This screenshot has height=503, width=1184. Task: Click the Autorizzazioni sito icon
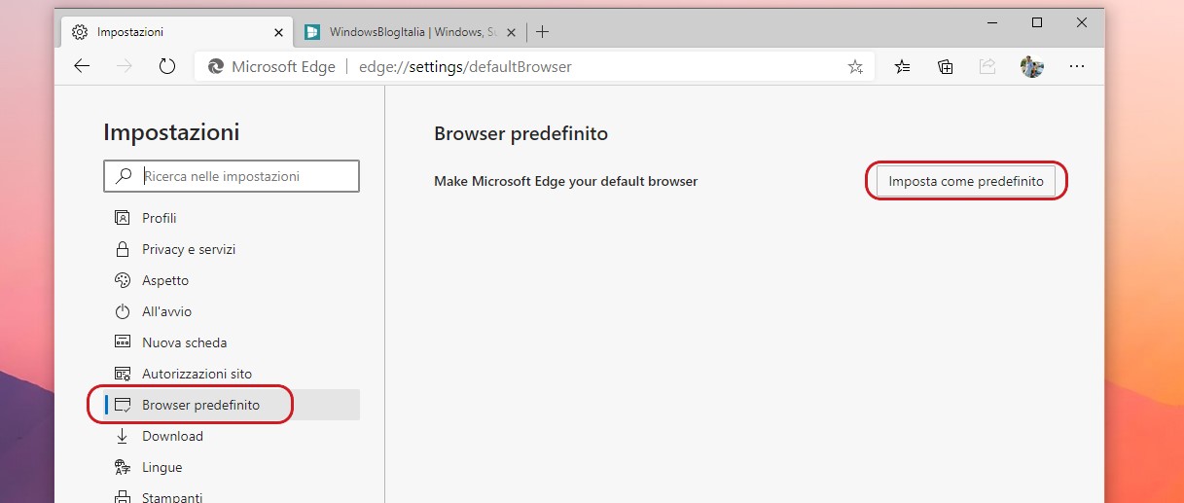[123, 374]
